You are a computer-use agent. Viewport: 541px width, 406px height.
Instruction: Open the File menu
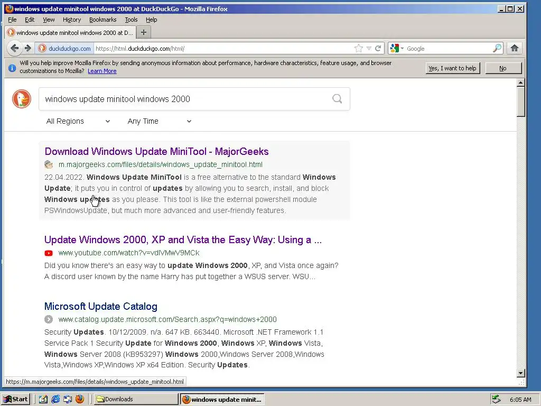12,20
